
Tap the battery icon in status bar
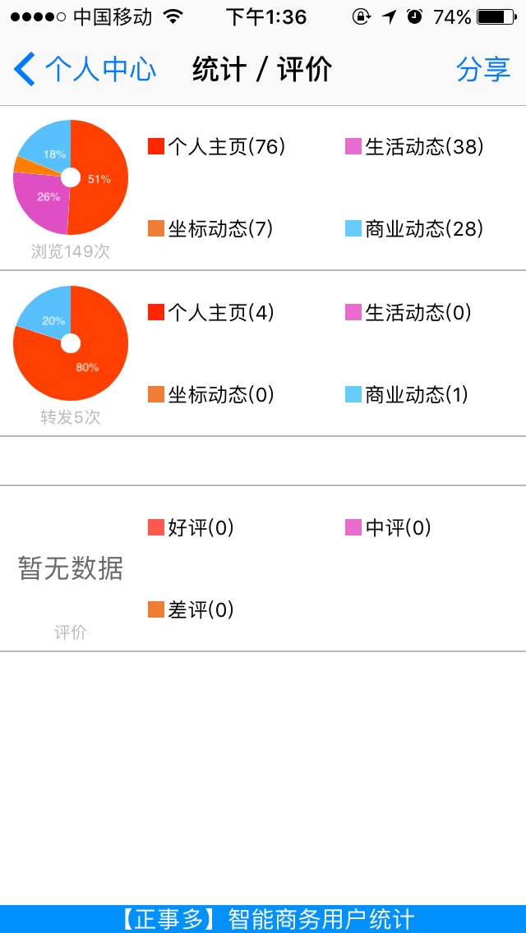[496, 16]
